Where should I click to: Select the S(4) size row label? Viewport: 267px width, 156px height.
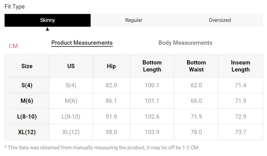pos(27,85)
